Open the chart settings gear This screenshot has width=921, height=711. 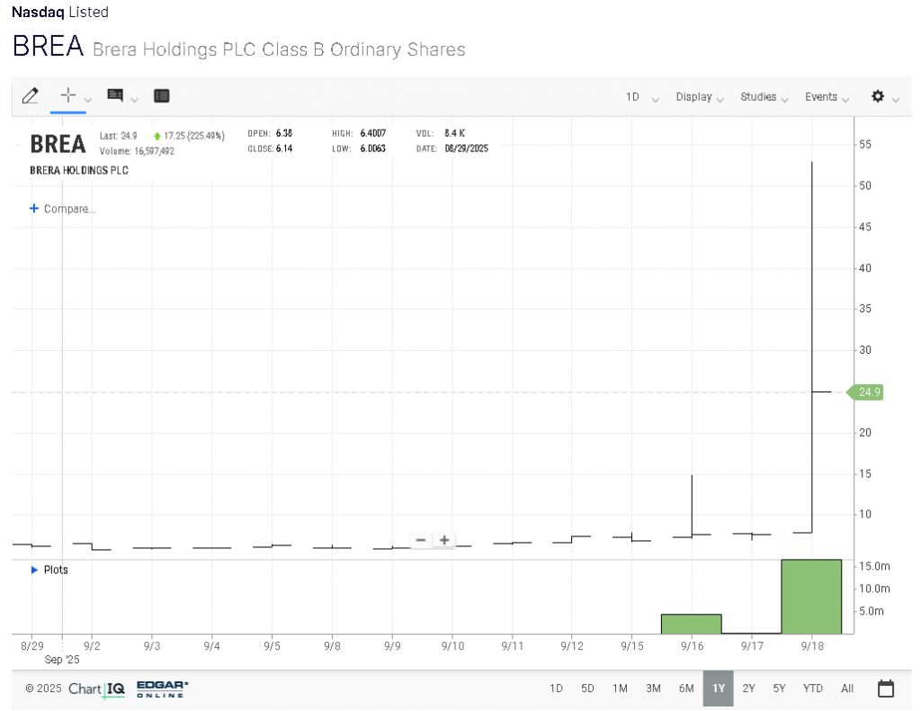(x=878, y=96)
